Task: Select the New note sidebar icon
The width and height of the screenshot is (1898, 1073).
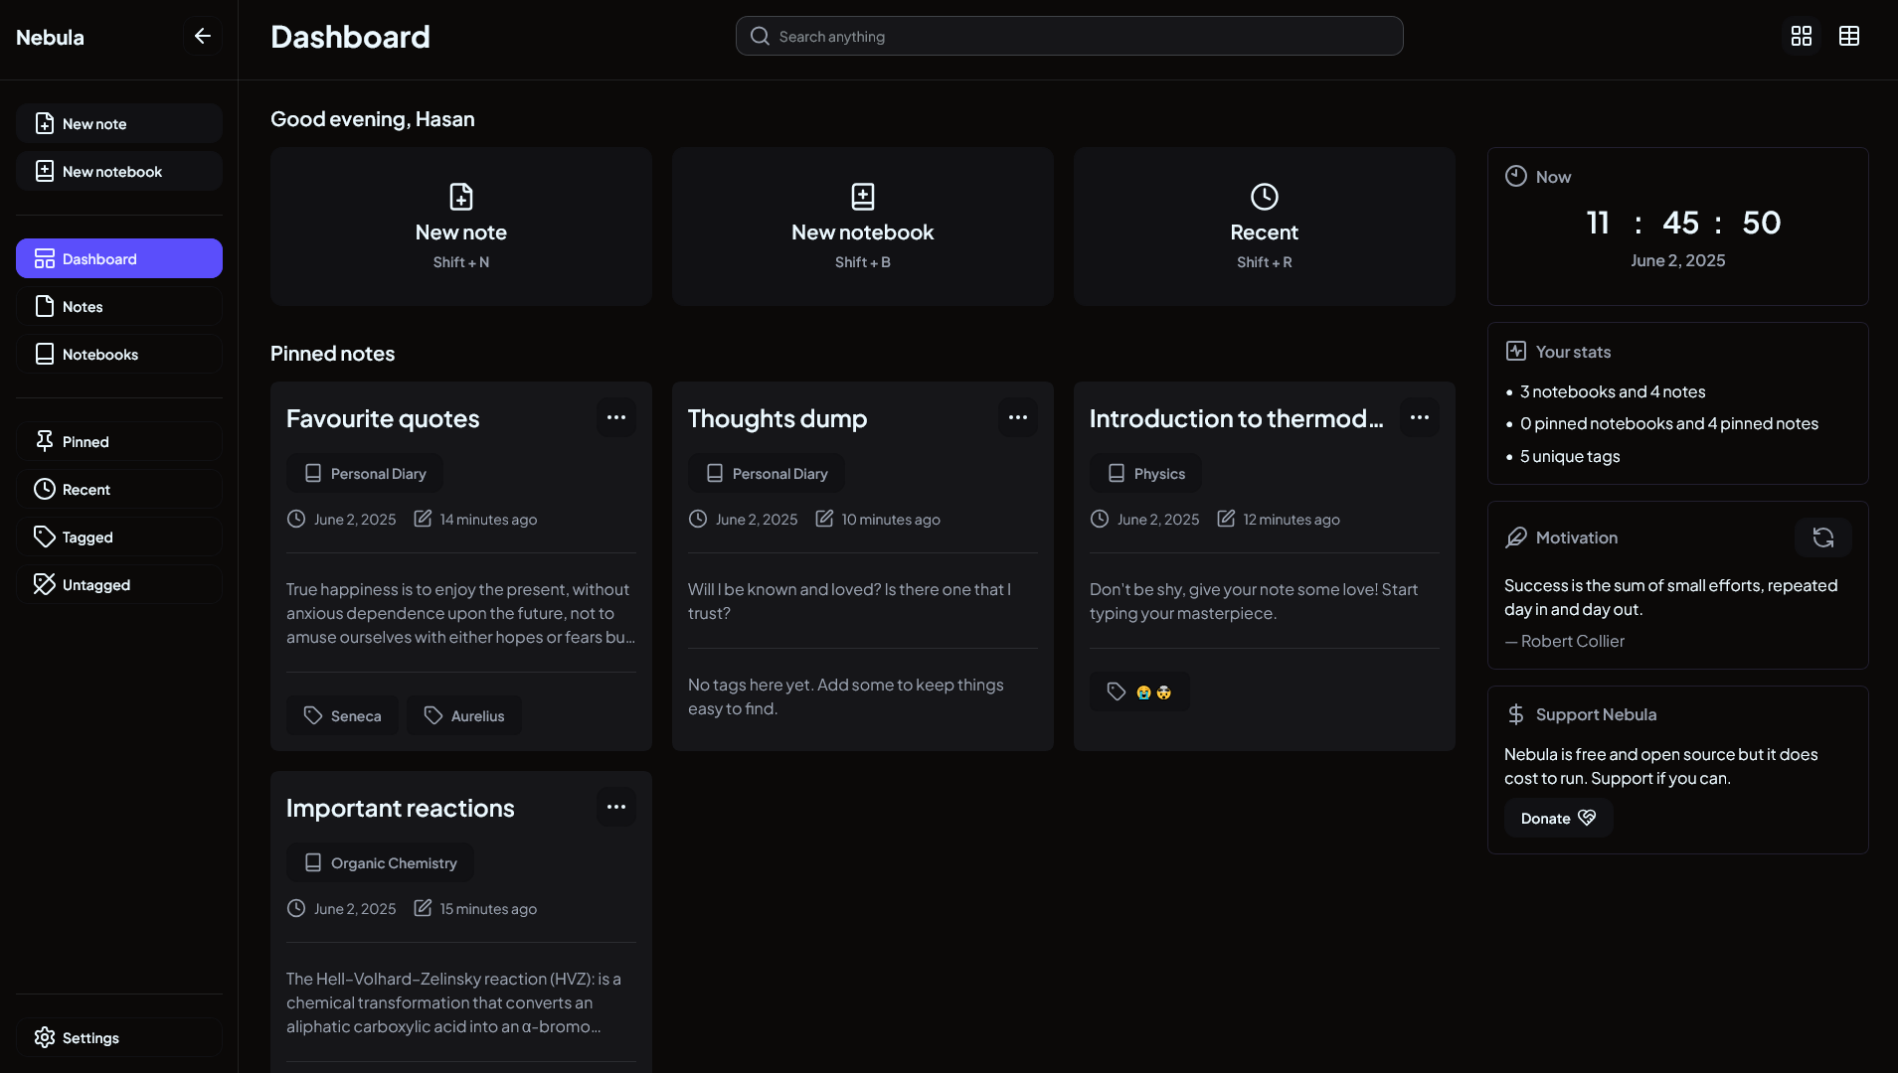Action: coord(45,123)
